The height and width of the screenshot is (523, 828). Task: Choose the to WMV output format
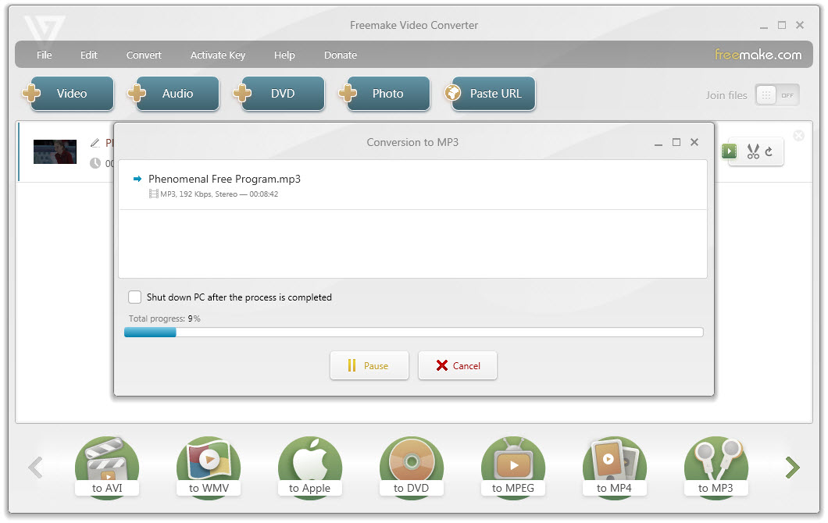point(209,467)
